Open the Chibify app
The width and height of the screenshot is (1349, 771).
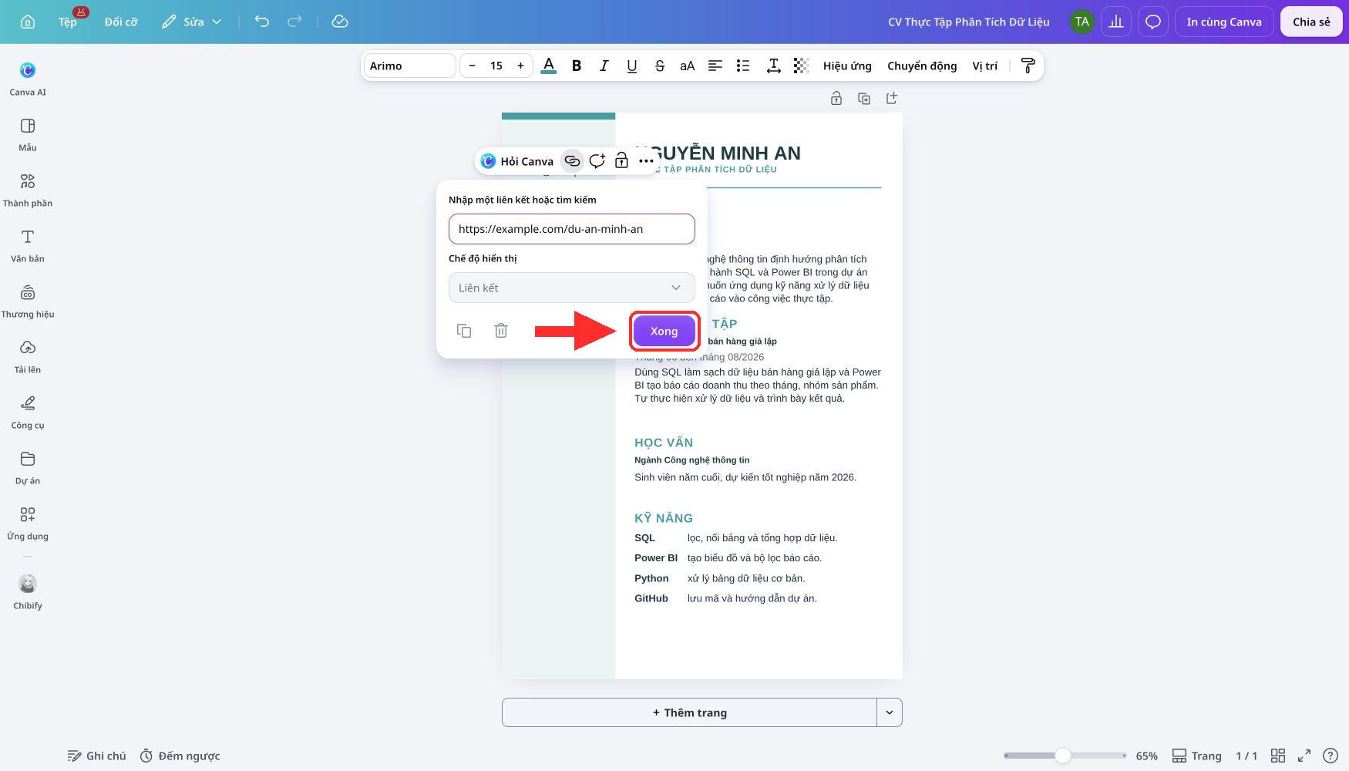[28, 592]
